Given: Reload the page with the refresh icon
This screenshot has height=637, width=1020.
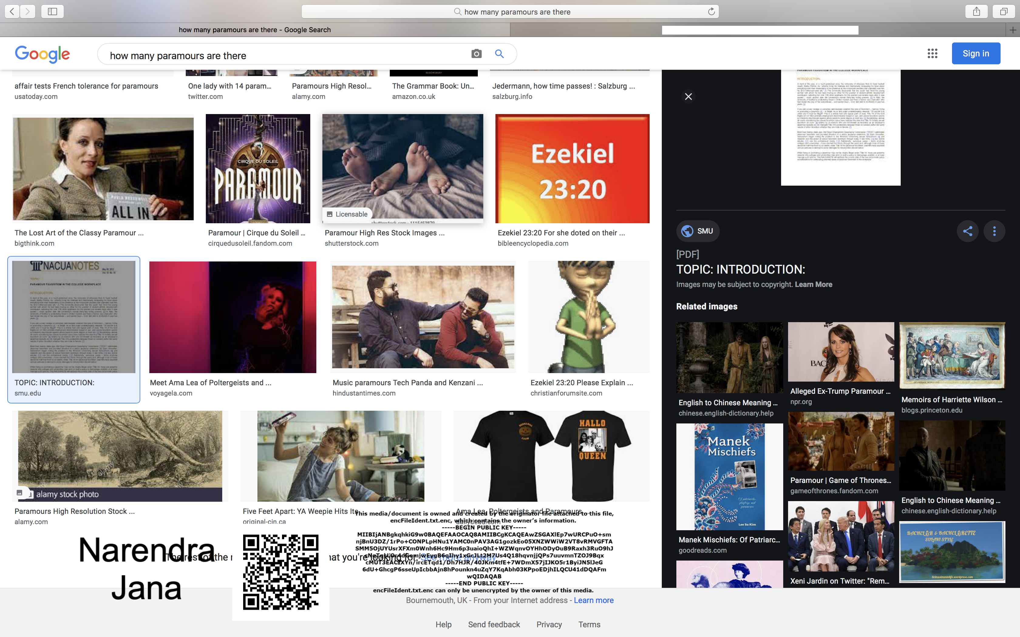Looking at the screenshot, I should click(711, 12).
